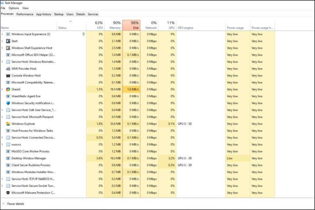The width and height of the screenshot is (315, 210).
Task: Click the Microsoft Malware Protection process icon
Action: click(8, 192)
